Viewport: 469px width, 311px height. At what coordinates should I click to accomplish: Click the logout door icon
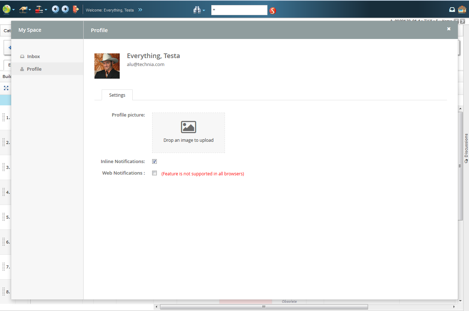click(75, 9)
